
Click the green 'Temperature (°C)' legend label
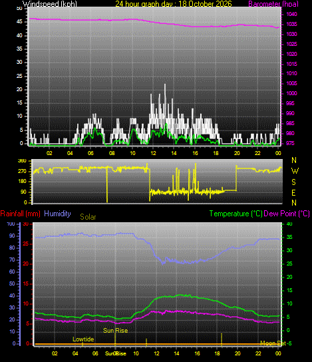[236, 214]
